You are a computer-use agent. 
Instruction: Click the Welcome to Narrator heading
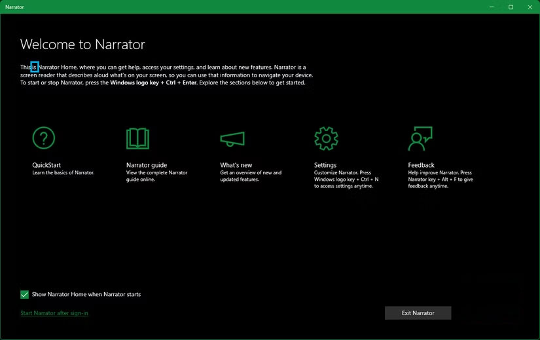(x=82, y=45)
